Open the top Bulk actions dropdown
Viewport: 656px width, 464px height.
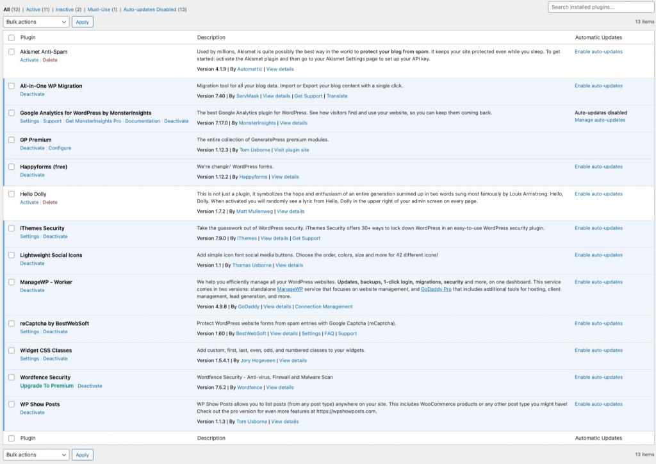click(x=36, y=22)
